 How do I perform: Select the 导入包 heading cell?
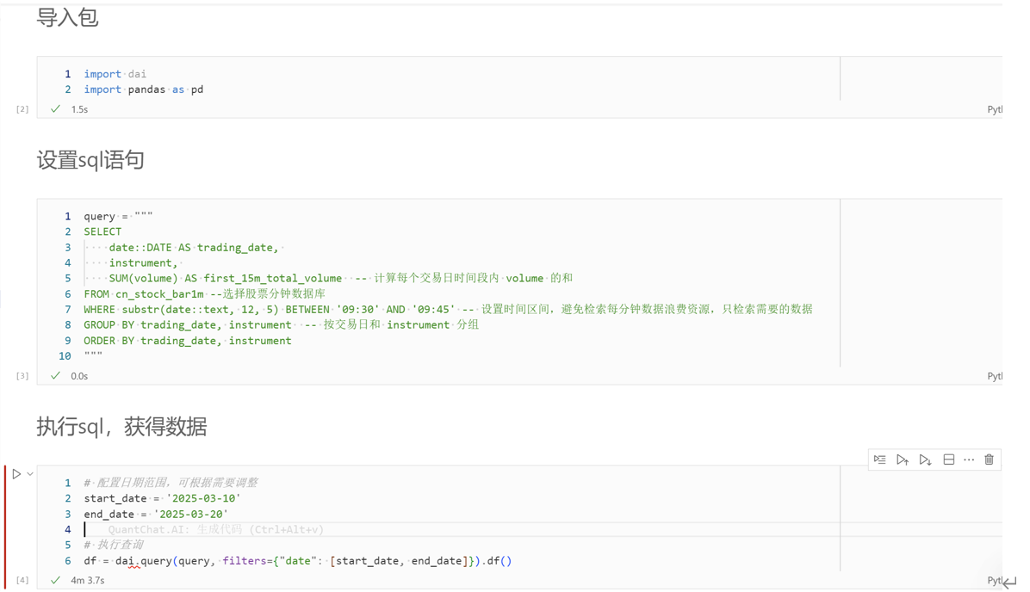point(68,18)
